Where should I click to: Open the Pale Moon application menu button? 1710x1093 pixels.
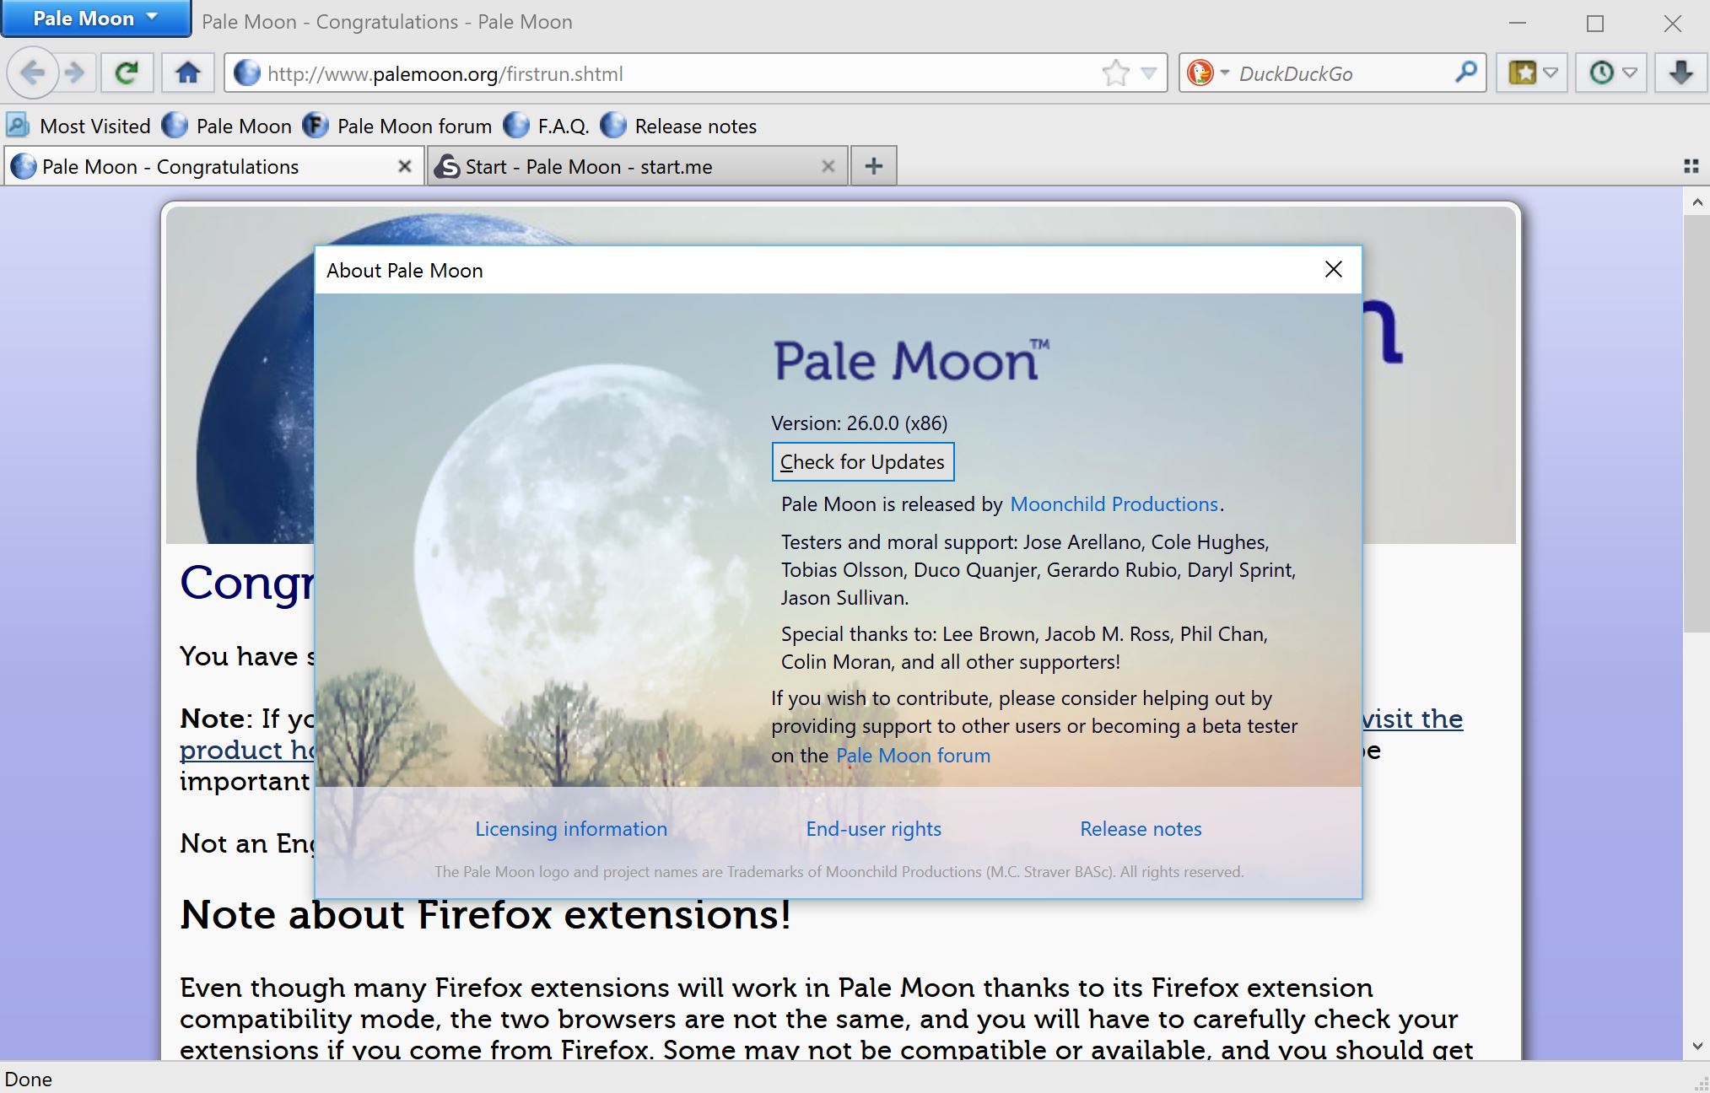point(95,19)
